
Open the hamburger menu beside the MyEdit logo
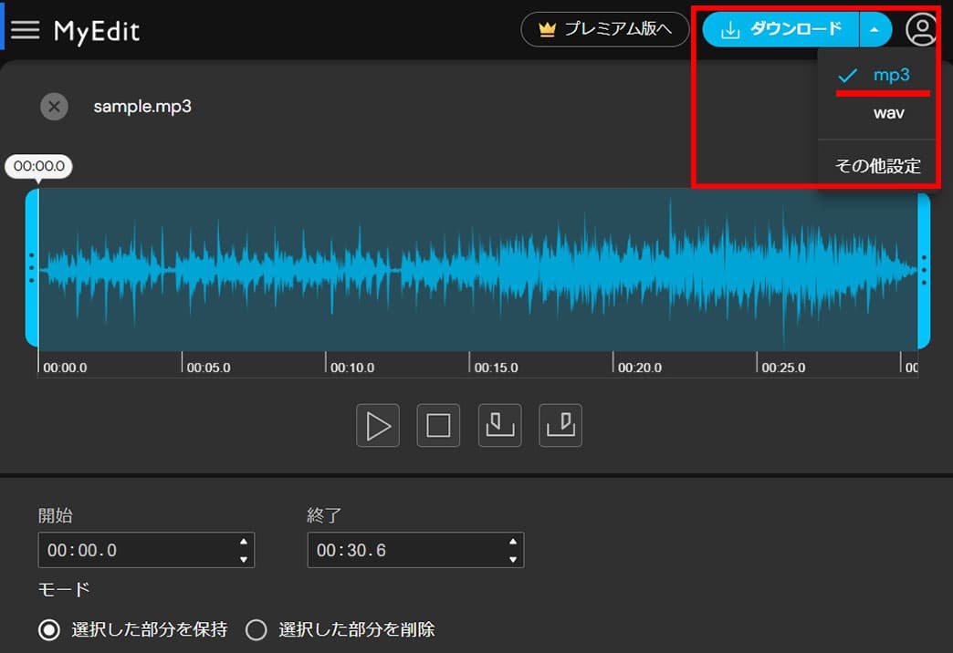(x=25, y=30)
